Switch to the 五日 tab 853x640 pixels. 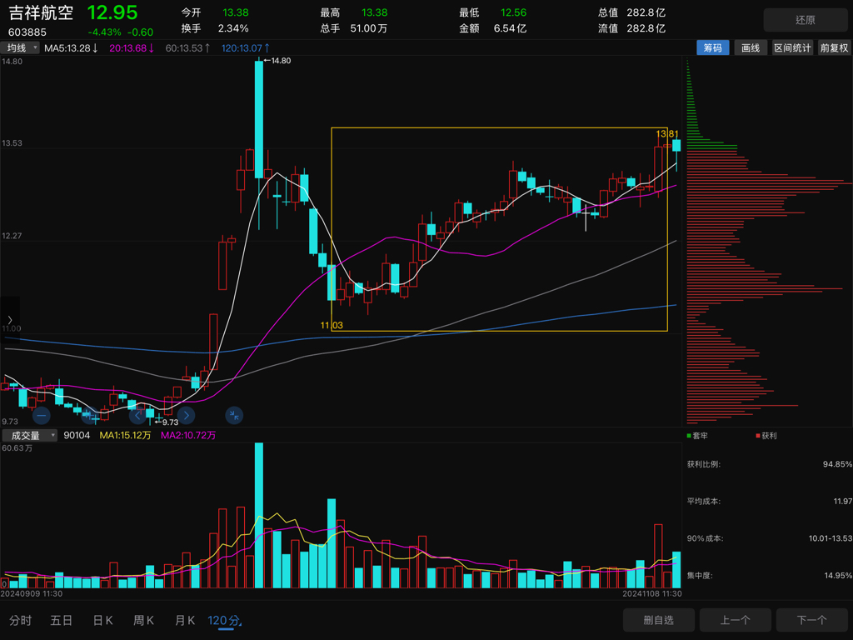(61, 620)
